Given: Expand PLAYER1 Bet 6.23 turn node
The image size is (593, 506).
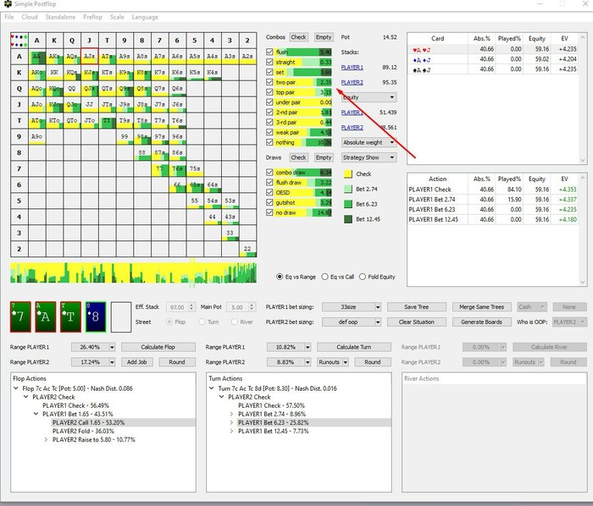Looking at the screenshot, I should [x=231, y=422].
